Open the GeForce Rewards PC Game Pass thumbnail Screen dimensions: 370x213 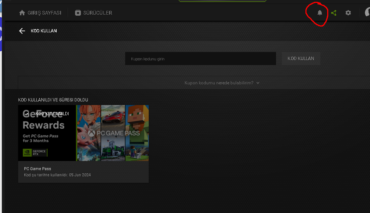coord(83,133)
